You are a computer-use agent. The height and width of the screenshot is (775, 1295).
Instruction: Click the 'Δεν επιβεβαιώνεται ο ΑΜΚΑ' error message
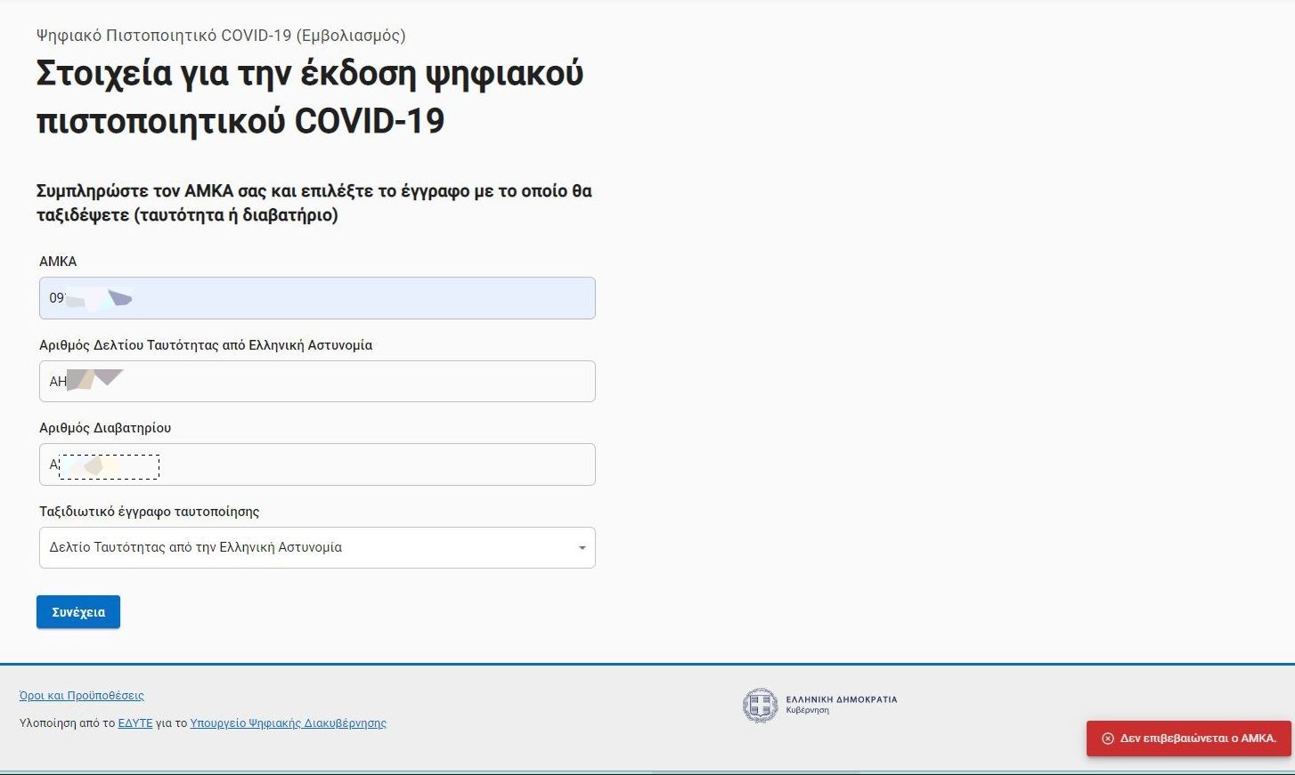(1197, 739)
